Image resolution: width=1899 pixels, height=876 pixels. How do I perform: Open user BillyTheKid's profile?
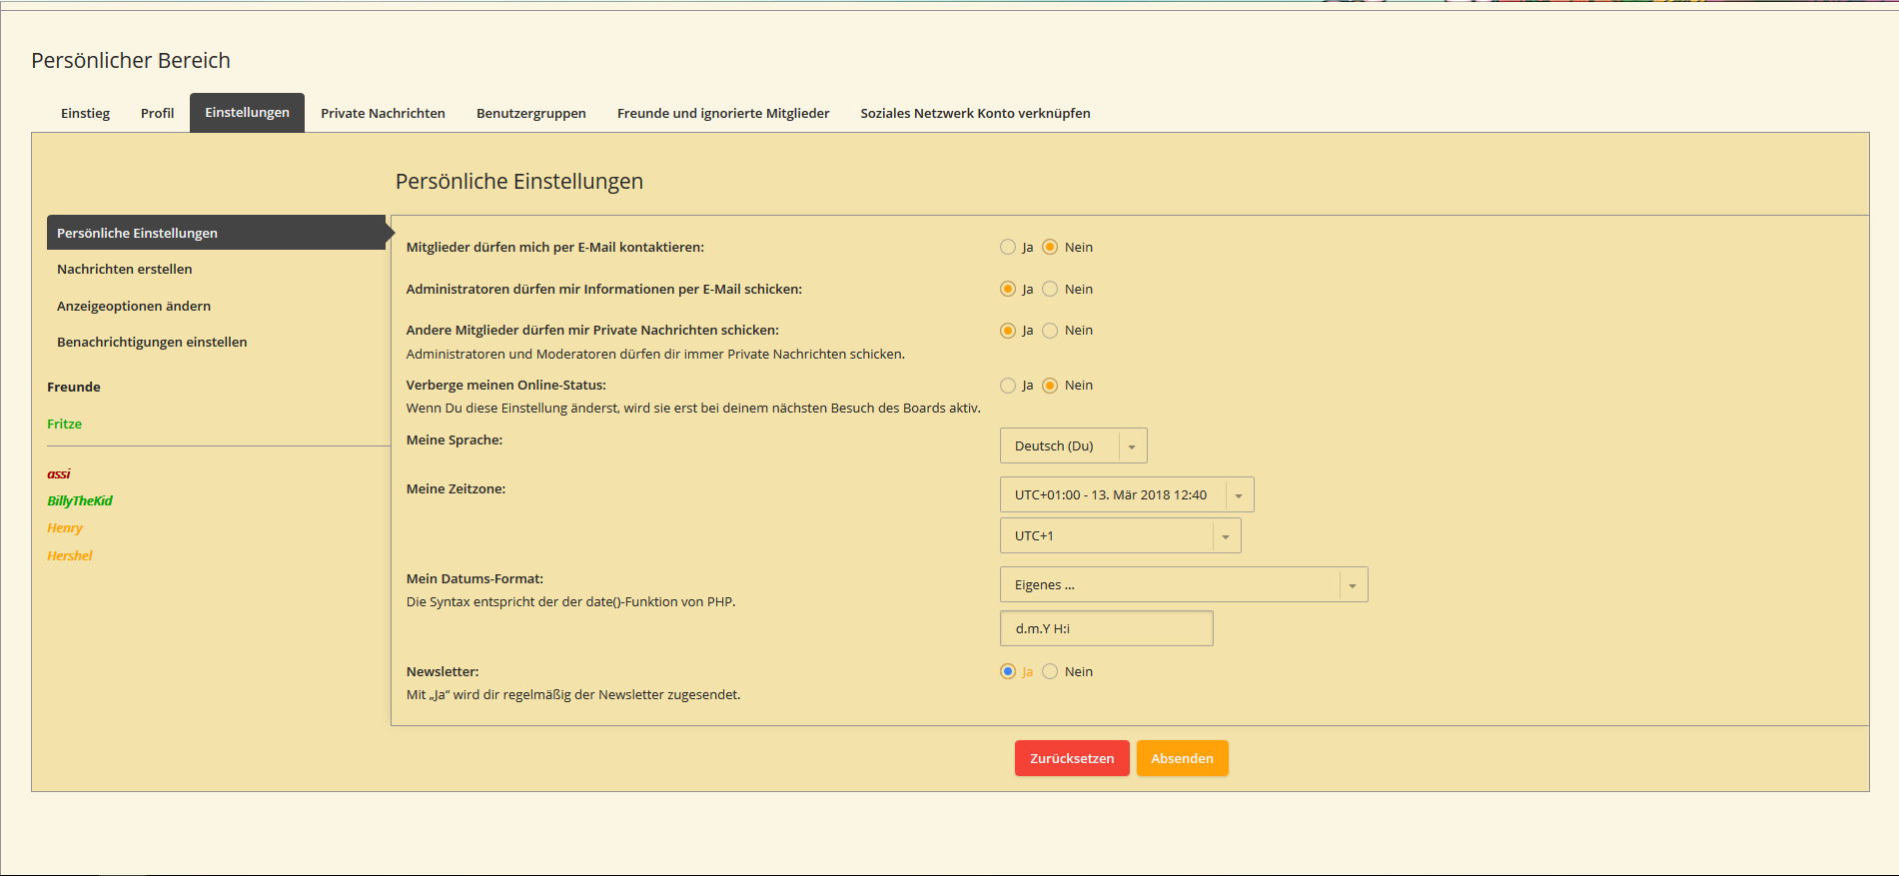tap(80, 500)
